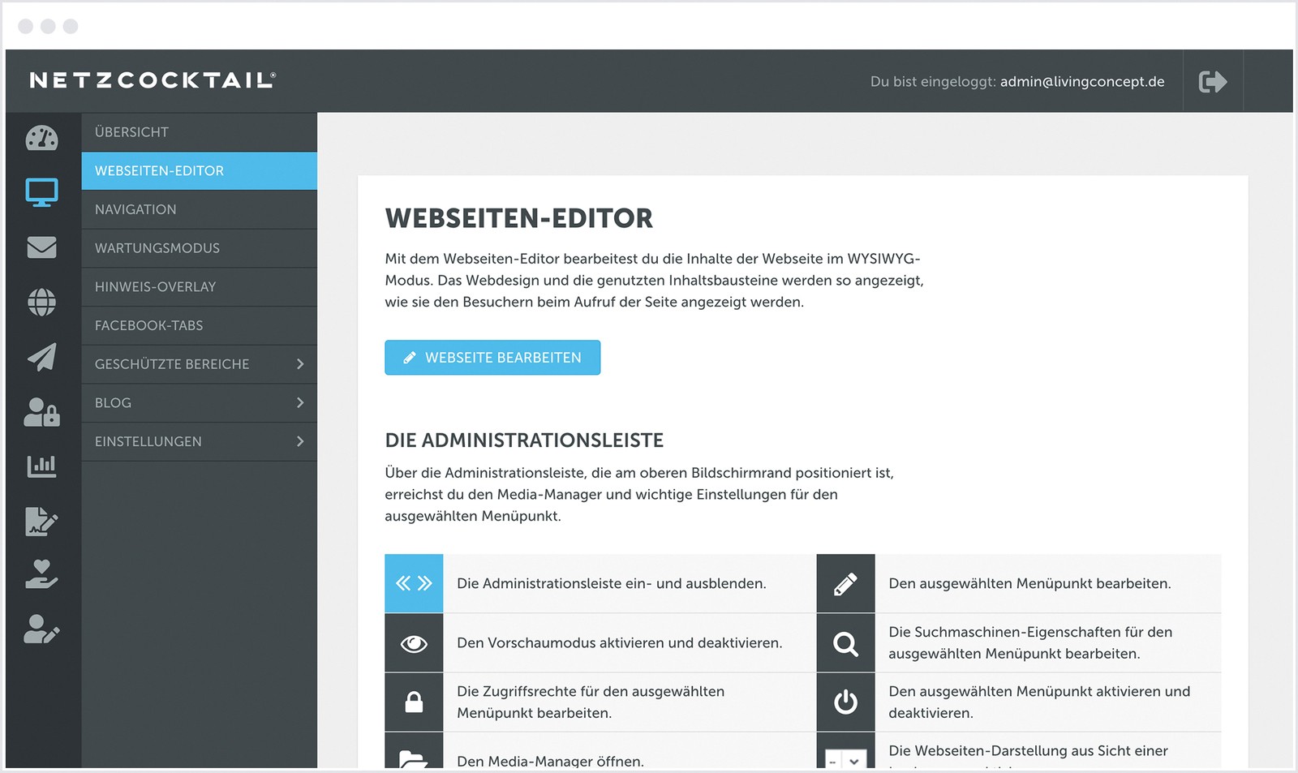Open the user edit icon in sidebar
Viewport: 1298px width, 773px height.
coord(41,629)
